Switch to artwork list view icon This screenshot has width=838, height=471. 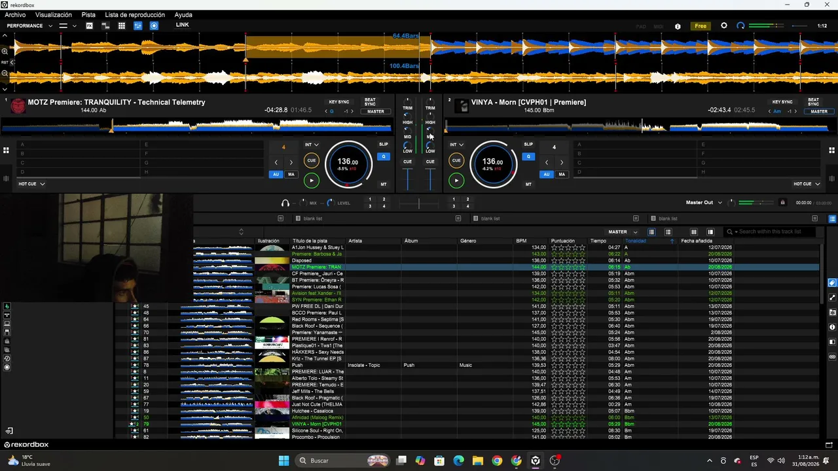(668, 232)
